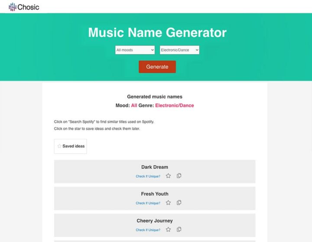Screen dimensions: 312x242
Task: Click the Dark Dream title text
Action: coord(155,167)
